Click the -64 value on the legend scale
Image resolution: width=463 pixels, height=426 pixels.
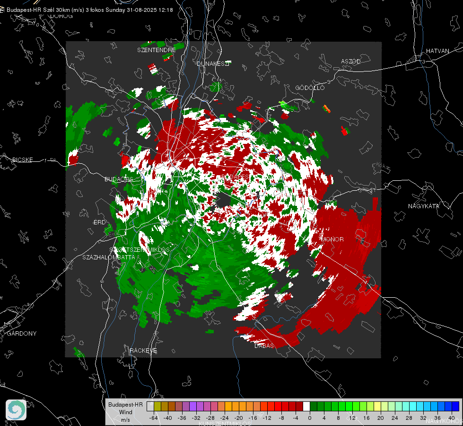coord(154,418)
